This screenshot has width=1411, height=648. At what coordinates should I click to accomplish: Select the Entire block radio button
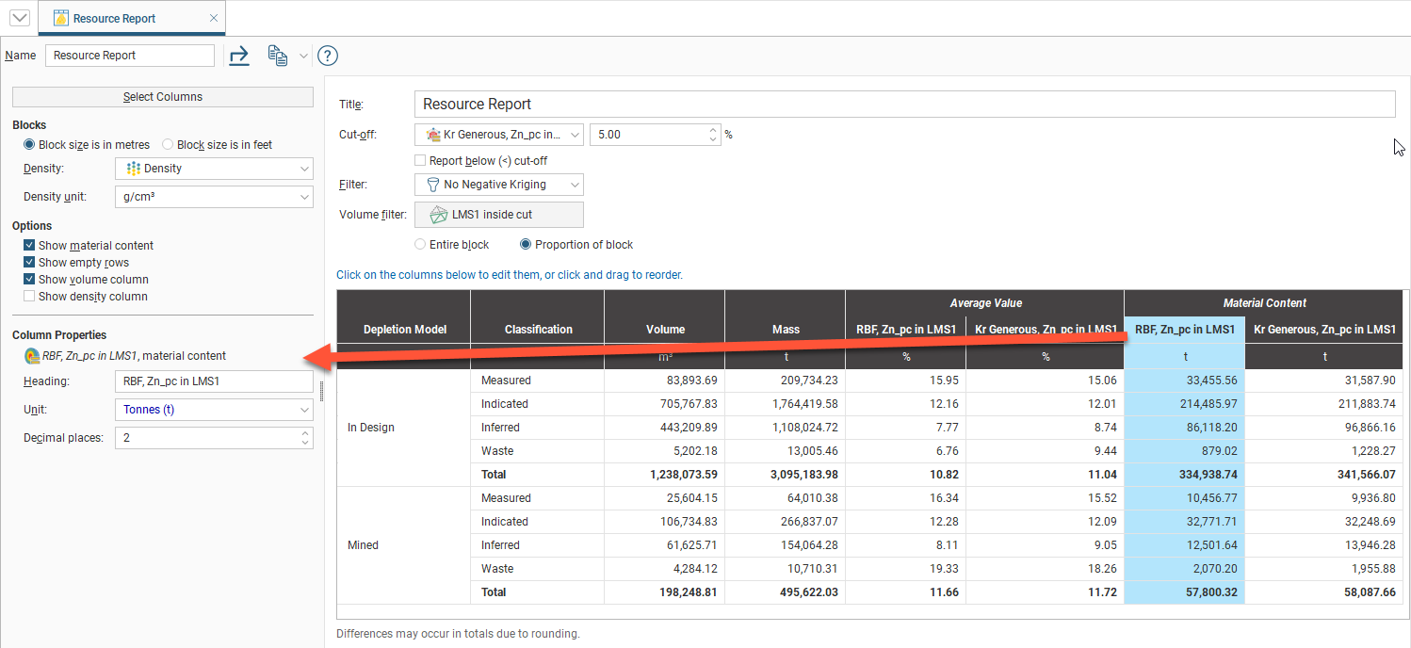coord(420,244)
